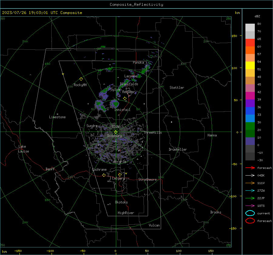Click the red forecast ellipse legend icon
273x255 pixels.
point(250,221)
